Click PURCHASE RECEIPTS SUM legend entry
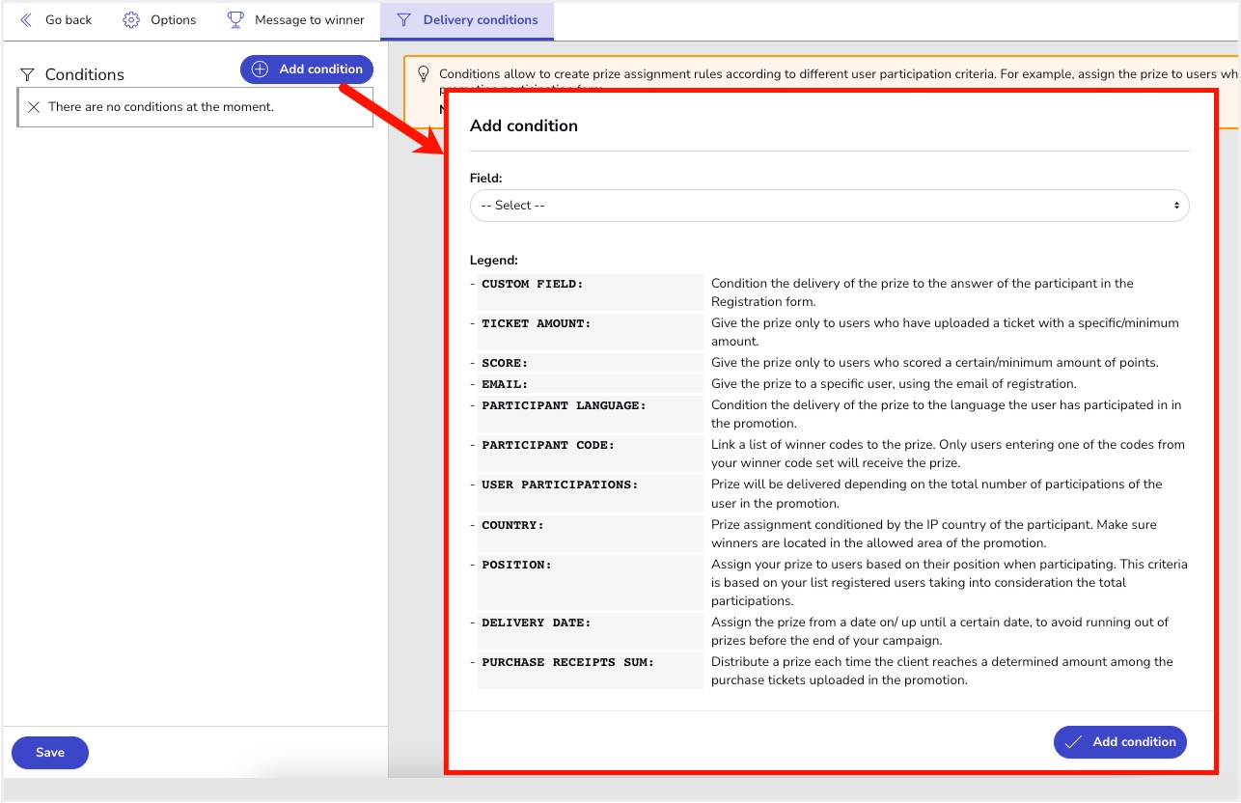This screenshot has width=1241, height=803. (567, 662)
